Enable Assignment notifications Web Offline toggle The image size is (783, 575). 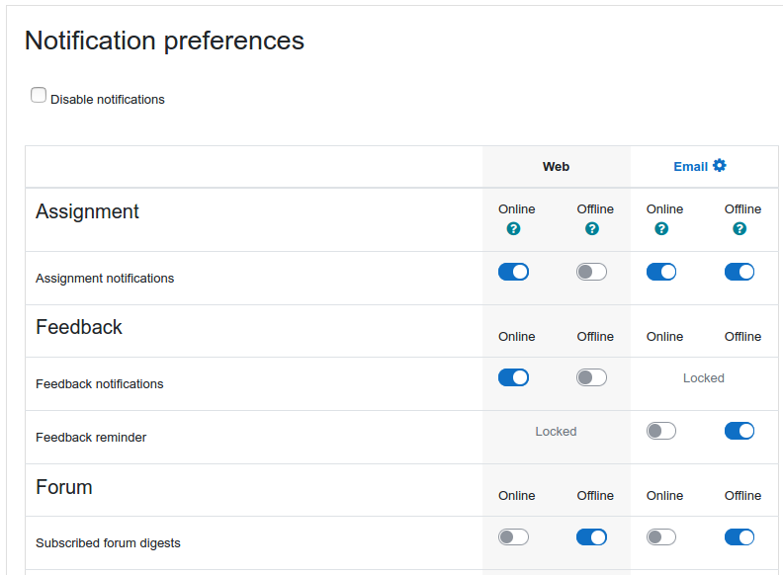(592, 272)
